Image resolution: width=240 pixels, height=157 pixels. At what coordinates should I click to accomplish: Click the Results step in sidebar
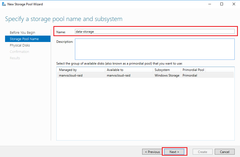click(15, 58)
